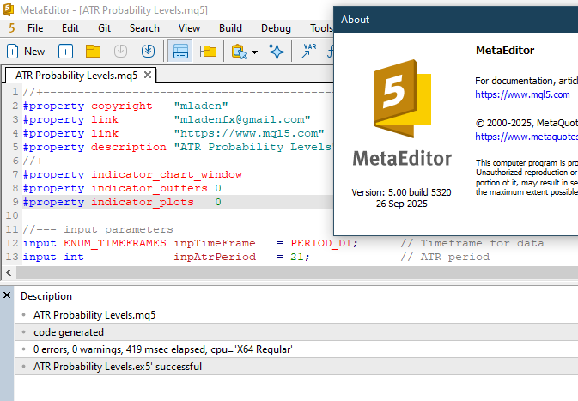The width and height of the screenshot is (578, 401).
Task: Select the ATR Probability Levels.mq5 tab
Action: click(x=76, y=76)
